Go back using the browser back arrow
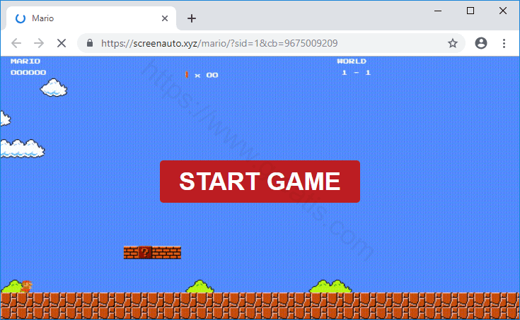 point(17,43)
